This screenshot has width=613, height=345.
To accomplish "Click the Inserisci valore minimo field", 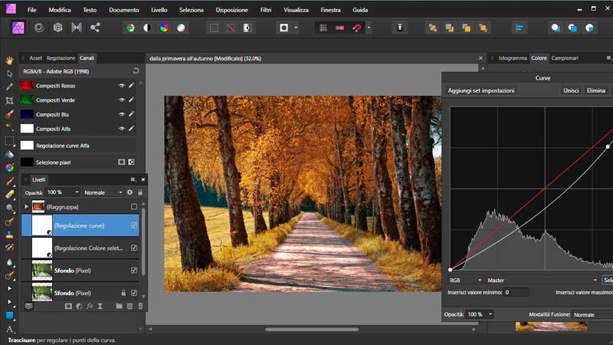I will [x=516, y=292].
